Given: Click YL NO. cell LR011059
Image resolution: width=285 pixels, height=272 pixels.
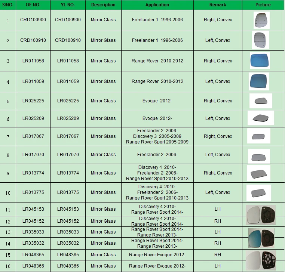Looking at the screenshot, I should 68,81.
